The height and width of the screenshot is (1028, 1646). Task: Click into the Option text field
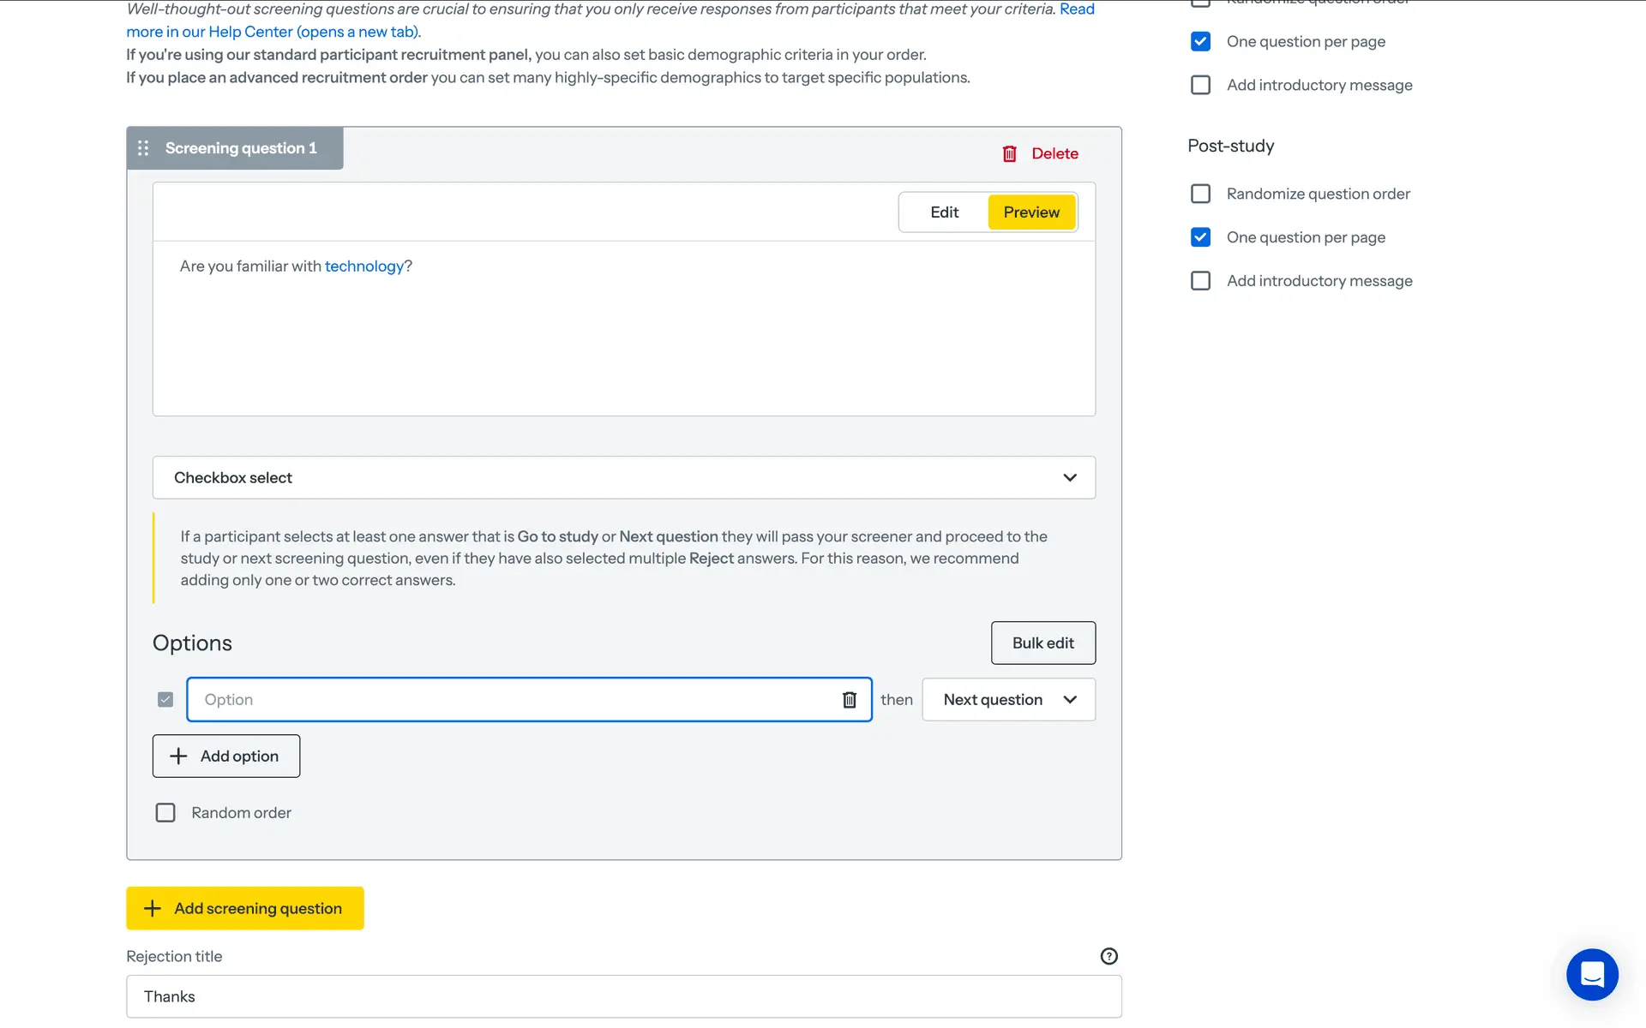point(514,700)
